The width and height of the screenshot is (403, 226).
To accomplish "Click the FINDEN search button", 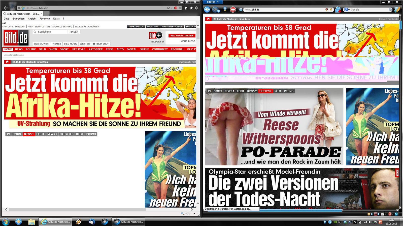I will (74, 32).
